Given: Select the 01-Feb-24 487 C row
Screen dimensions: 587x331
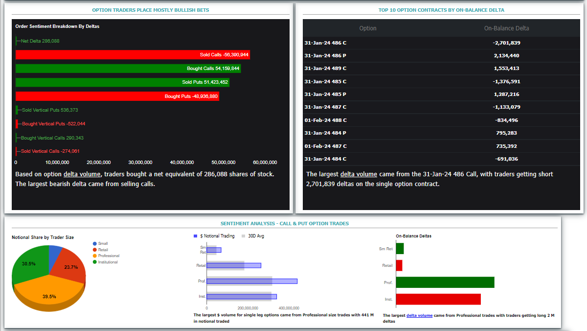Looking at the screenshot, I should (x=441, y=146).
